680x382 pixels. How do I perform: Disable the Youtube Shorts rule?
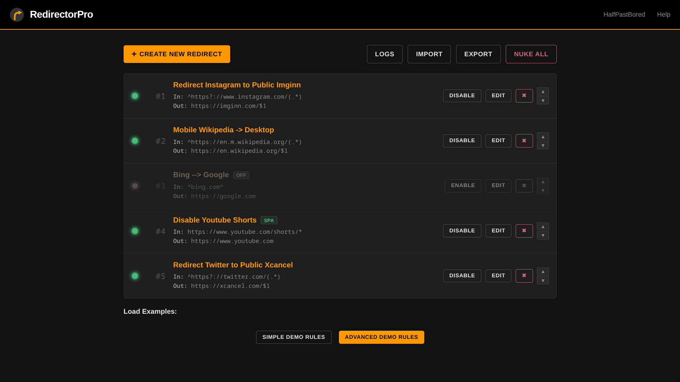pyautogui.click(x=462, y=231)
